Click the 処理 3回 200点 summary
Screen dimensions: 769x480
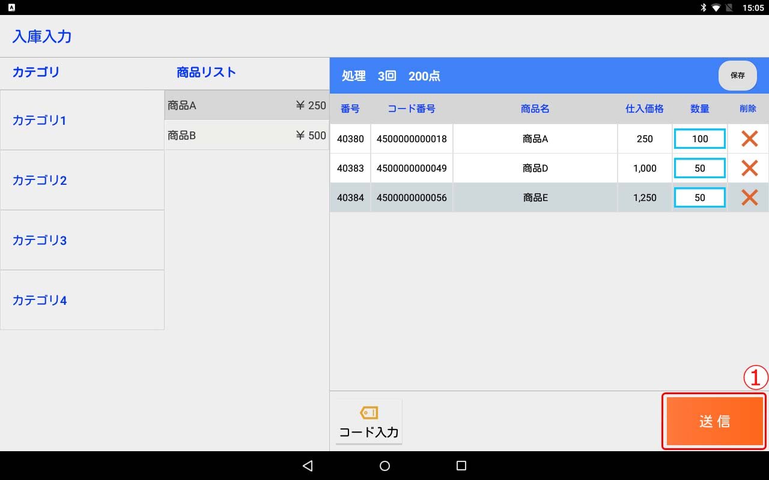pos(391,76)
